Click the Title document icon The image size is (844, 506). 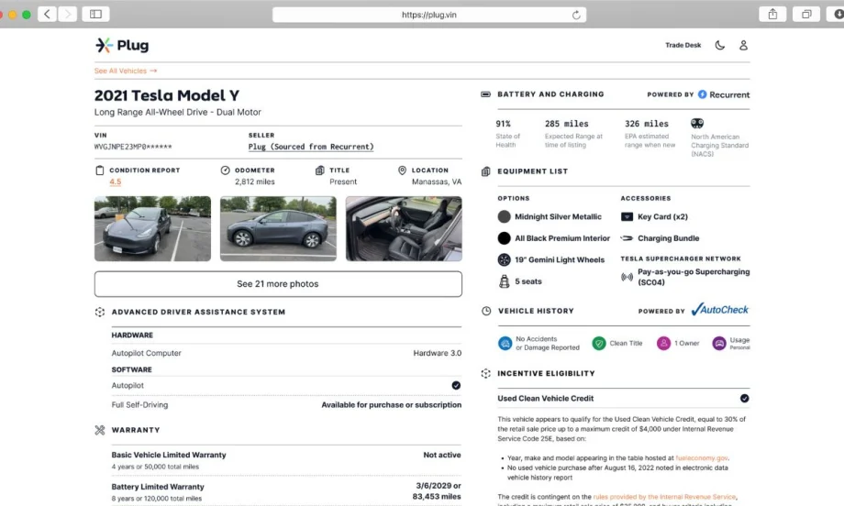pos(320,170)
